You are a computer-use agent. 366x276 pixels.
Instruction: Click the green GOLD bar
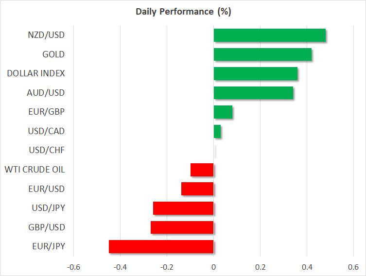click(262, 54)
